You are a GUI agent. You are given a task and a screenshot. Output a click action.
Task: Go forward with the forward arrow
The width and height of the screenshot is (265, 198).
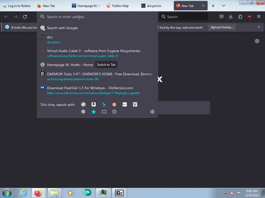click(x=16, y=17)
